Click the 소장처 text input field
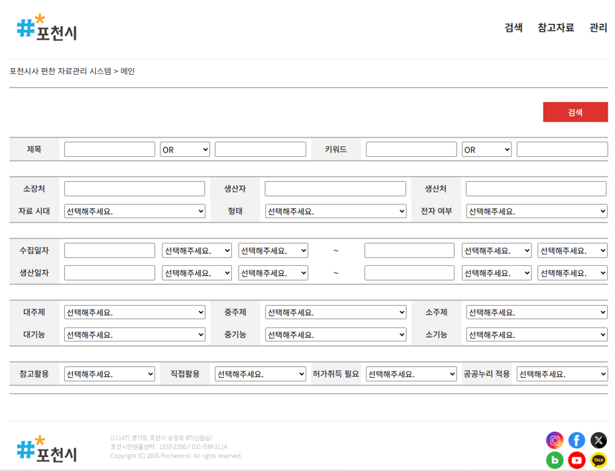 pyautogui.click(x=135, y=189)
